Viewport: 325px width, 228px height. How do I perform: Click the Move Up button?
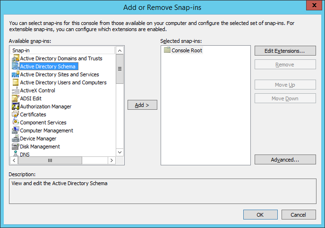[x=285, y=85]
